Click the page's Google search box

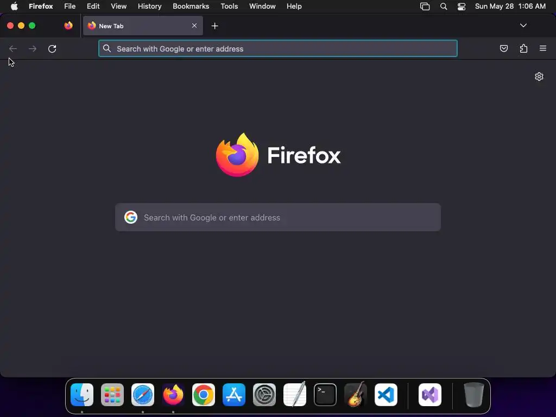[x=278, y=217]
